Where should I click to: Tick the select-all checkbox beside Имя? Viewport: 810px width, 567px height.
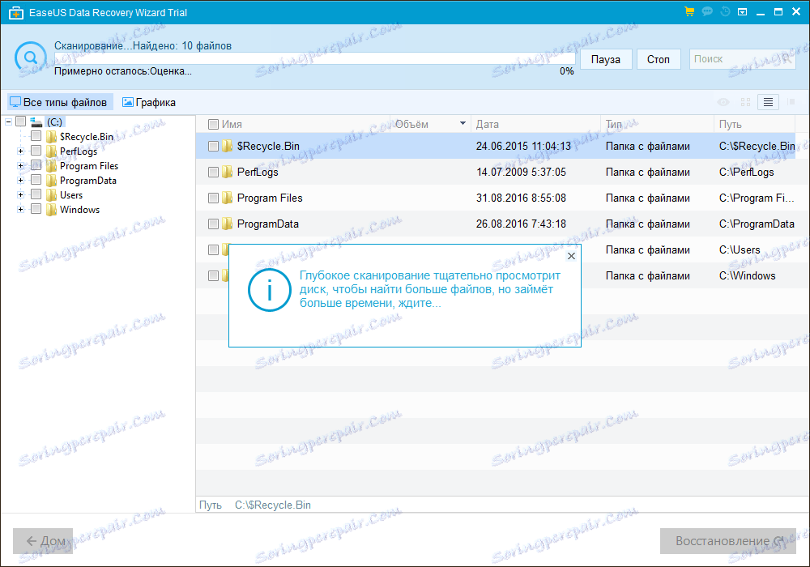213,125
